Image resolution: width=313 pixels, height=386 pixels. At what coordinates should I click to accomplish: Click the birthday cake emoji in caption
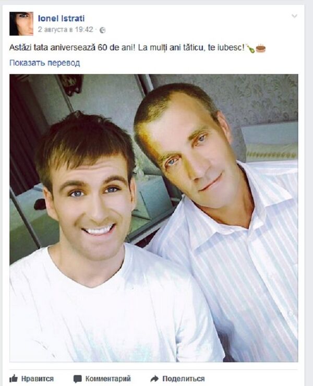[x=260, y=48]
